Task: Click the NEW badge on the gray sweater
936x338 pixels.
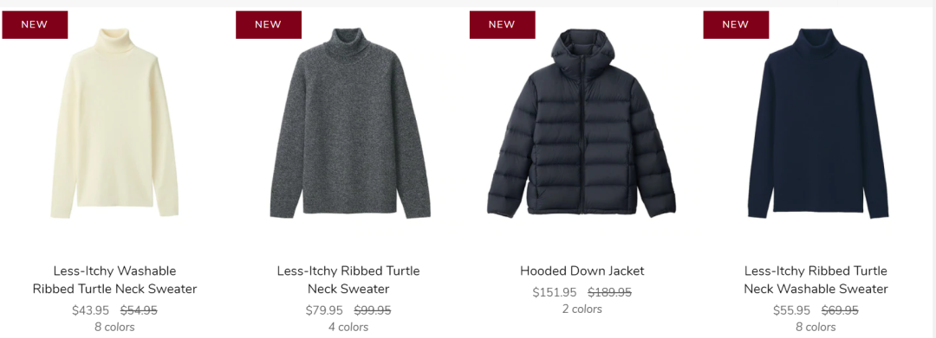Action: pyautogui.click(x=269, y=24)
